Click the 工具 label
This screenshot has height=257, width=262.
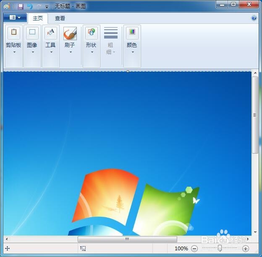[50, 45]
